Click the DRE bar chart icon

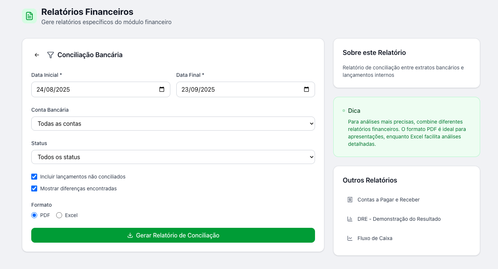[x=350, y=219]
